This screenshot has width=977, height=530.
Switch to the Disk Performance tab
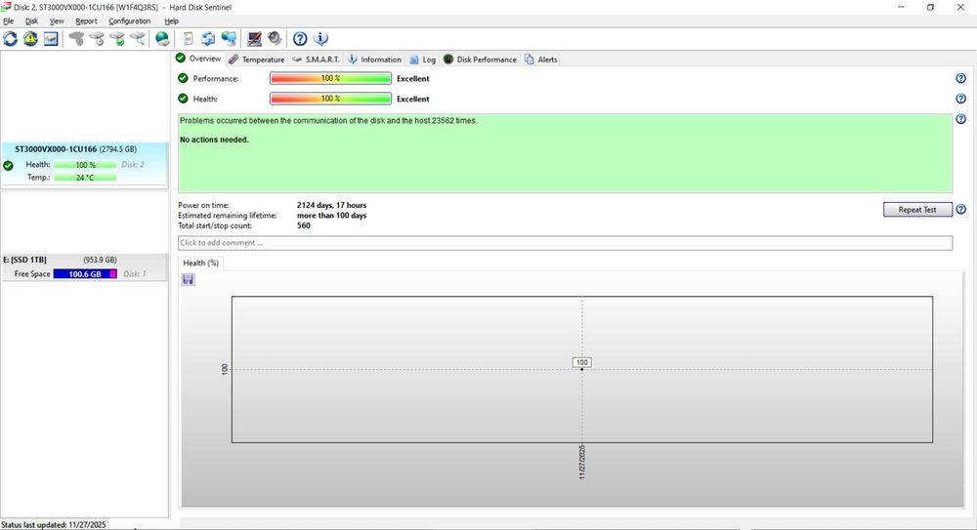(x=480, y=60)
